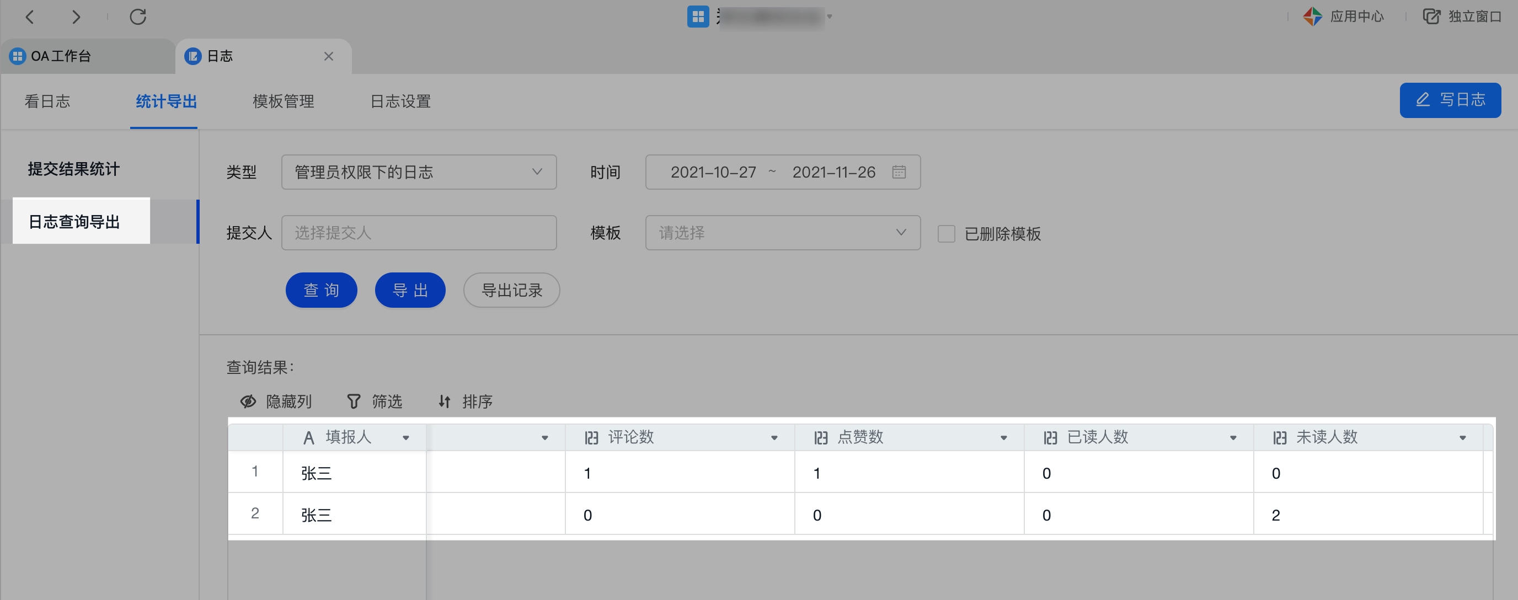Open the 看日志 tab
The image size is (1518, 600).
47,101
